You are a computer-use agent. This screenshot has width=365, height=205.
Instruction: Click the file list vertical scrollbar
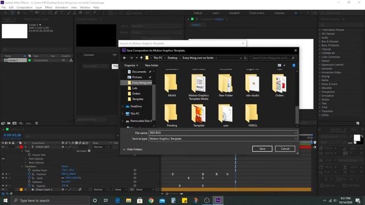click(297, 115)
